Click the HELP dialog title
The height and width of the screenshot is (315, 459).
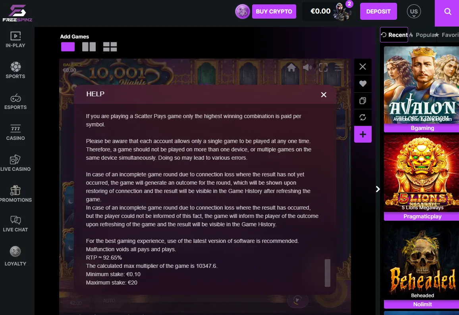click(x=95, y=94)
